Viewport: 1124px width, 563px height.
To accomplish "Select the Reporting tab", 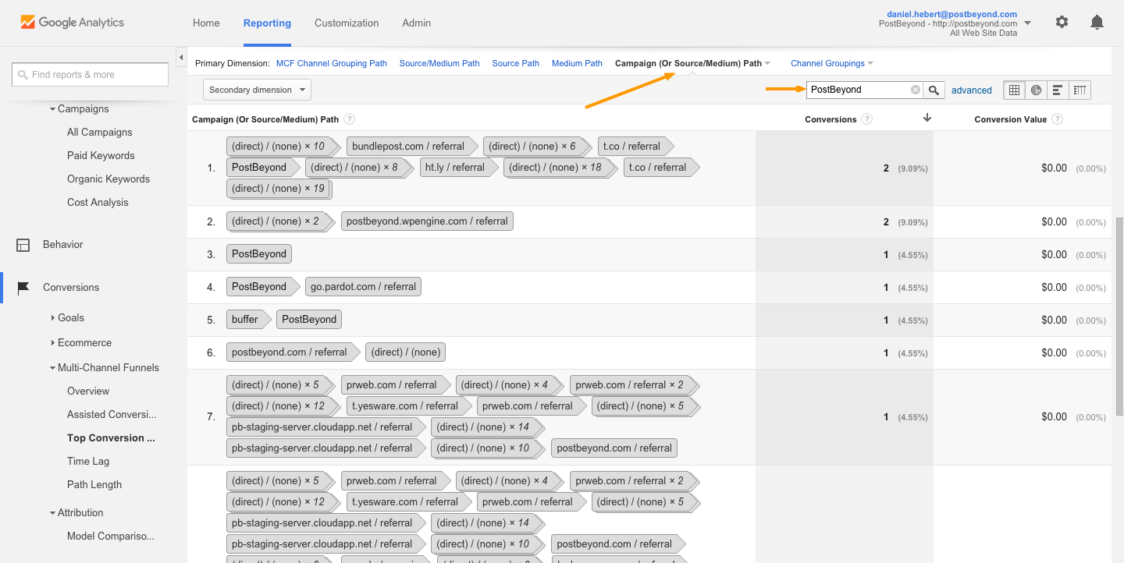I will [x=267, y=23].
